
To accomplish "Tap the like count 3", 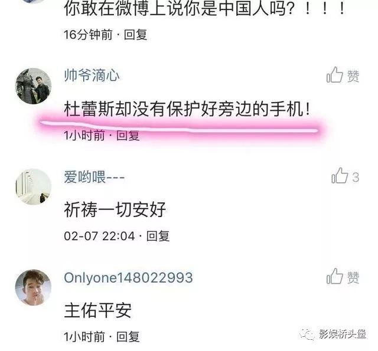I will click(356, 178).
